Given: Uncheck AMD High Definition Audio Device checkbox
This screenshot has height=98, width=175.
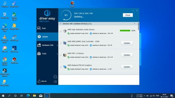Looking at the screenshot, I should 61,31.
